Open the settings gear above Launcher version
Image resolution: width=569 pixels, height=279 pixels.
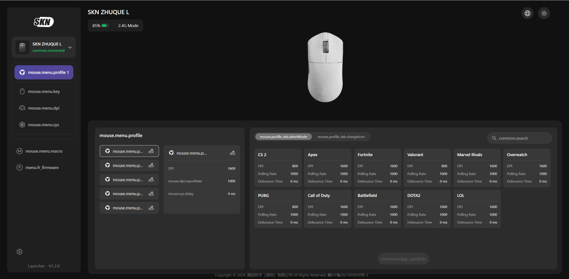(20, 251)
